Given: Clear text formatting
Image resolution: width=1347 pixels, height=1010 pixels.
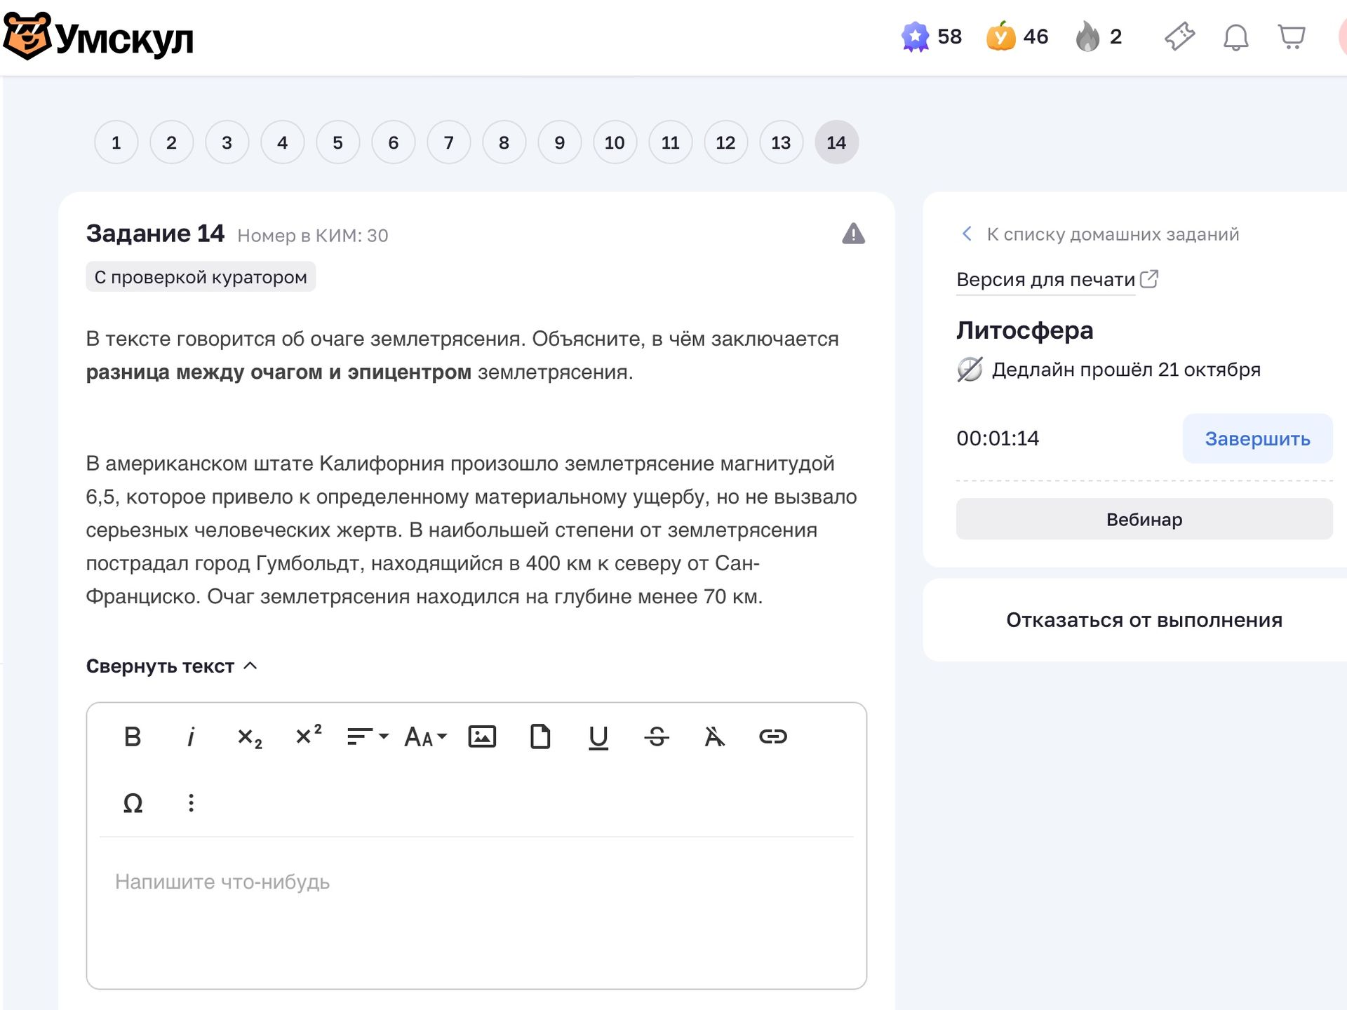Looking at the screenshot, I should [x=714, y=736].
